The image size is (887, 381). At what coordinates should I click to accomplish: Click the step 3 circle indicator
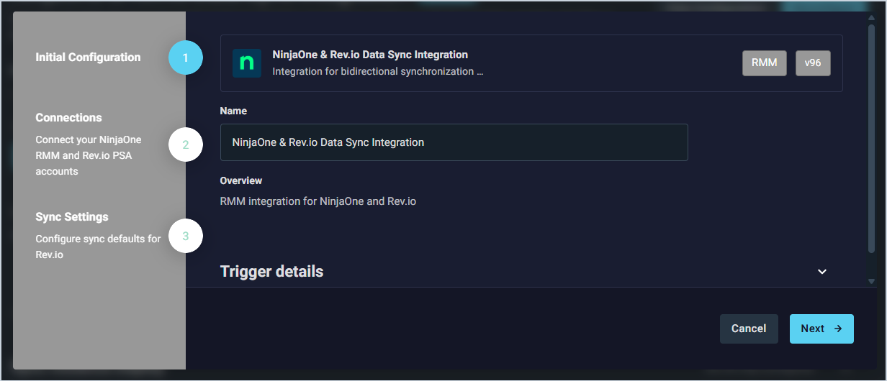(x=186, y=236)
